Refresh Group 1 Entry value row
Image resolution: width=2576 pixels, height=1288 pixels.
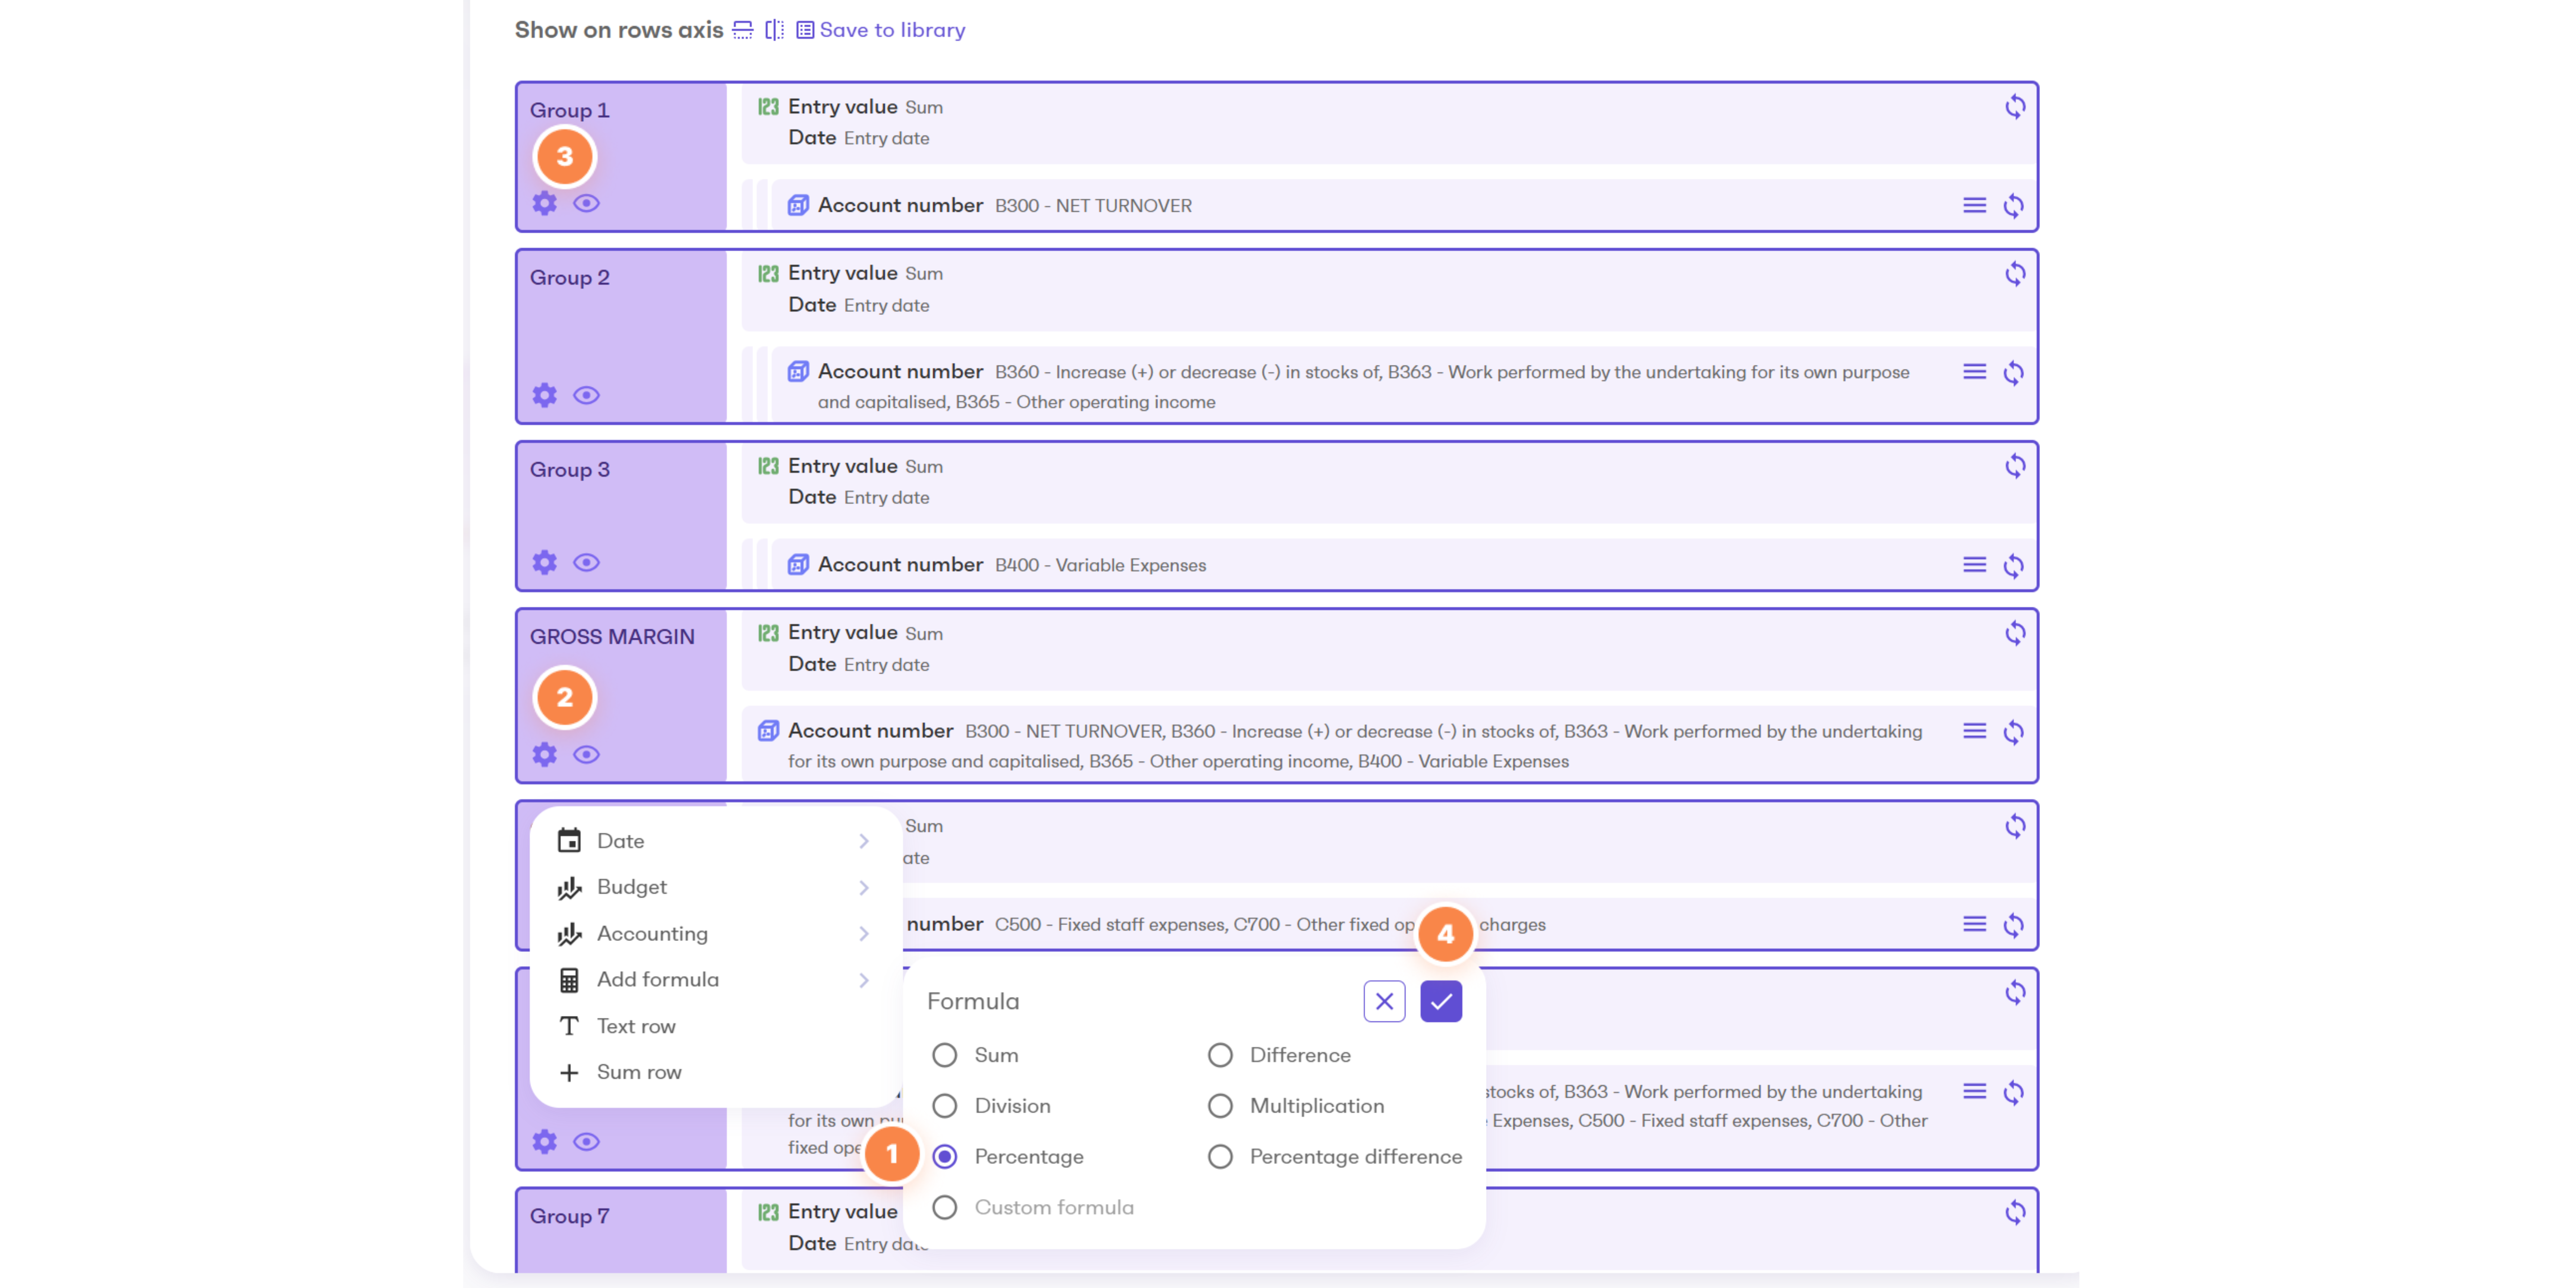click(2015, 106)
